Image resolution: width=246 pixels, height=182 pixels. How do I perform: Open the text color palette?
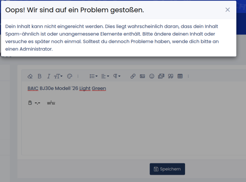[x=69, y=76]
